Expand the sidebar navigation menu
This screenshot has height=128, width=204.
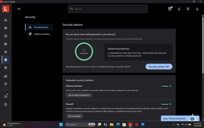19,9
